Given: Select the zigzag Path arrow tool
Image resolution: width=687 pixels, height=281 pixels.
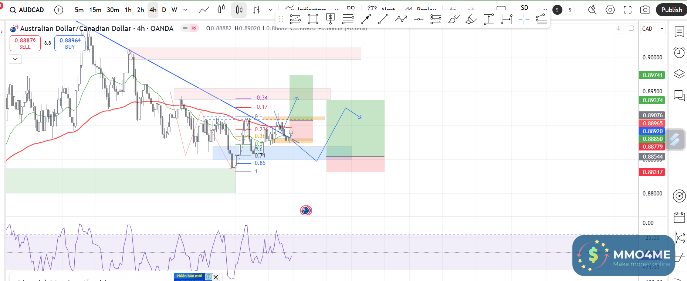Looking at the screenshot, I should (401, 19).
